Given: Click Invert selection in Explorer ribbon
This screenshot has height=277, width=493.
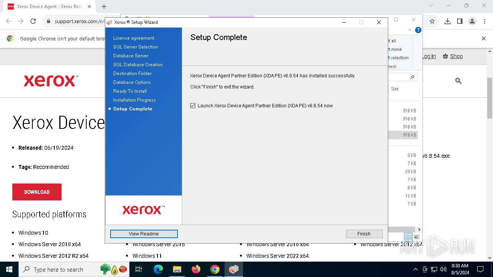Looking at the screenshot, I should [x=398, y=58].
